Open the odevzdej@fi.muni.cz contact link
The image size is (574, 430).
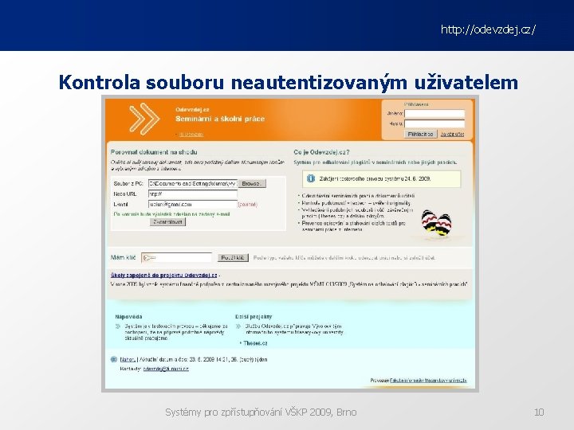[166, 369]
